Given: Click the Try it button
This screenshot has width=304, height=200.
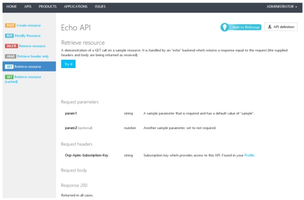Looking at the screenshot, I should pyautogui.click(x=68, y=64).
